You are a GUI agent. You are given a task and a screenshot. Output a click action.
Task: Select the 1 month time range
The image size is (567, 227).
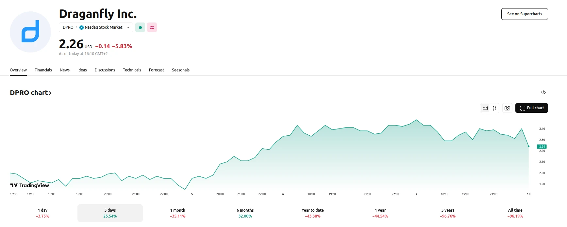coord(177,213)
